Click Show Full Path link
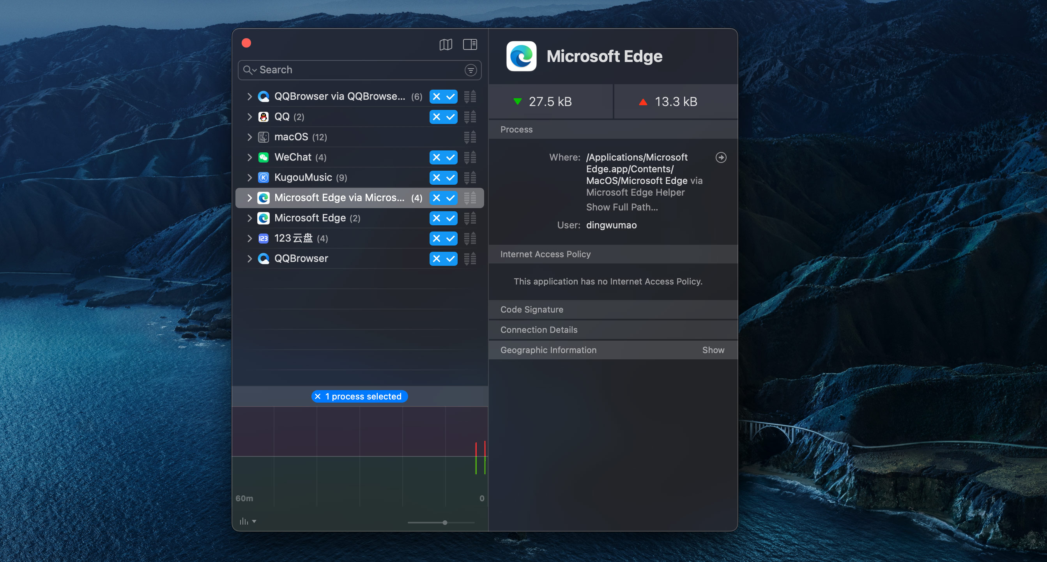Image resolution: width=1047 pixels, height=562 pixels. pyautogui.click(x=621, y=207)
